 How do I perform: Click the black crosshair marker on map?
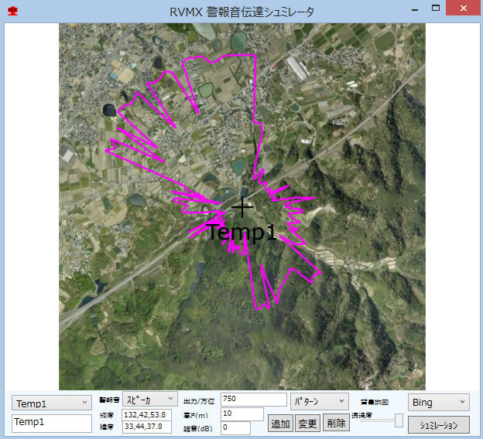(x=242, y=206)
